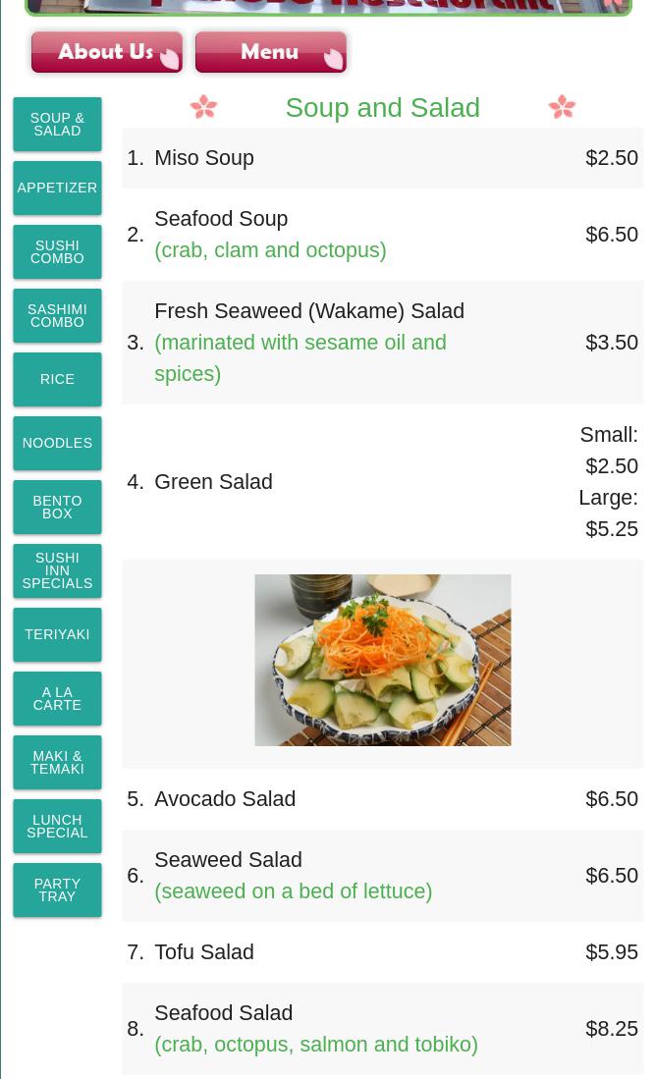Choose the Sashimi Combo category

57,316
